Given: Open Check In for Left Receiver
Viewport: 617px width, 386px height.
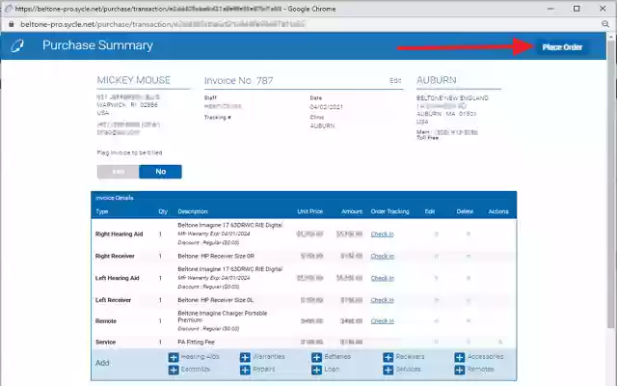Looking at the screenshot, I should coord(382,300).
